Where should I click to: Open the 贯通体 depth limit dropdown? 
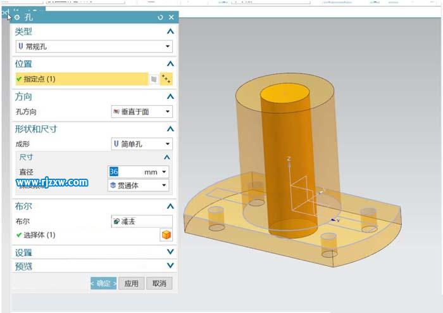138,186
